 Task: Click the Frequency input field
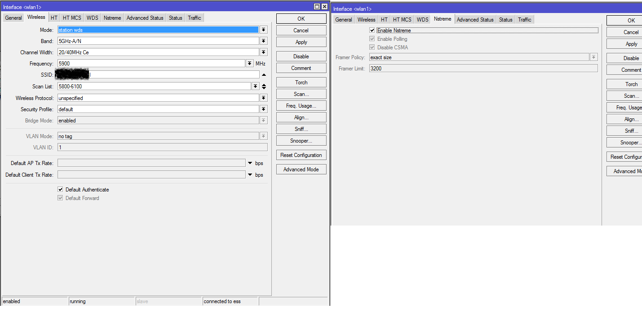[151, 64]
